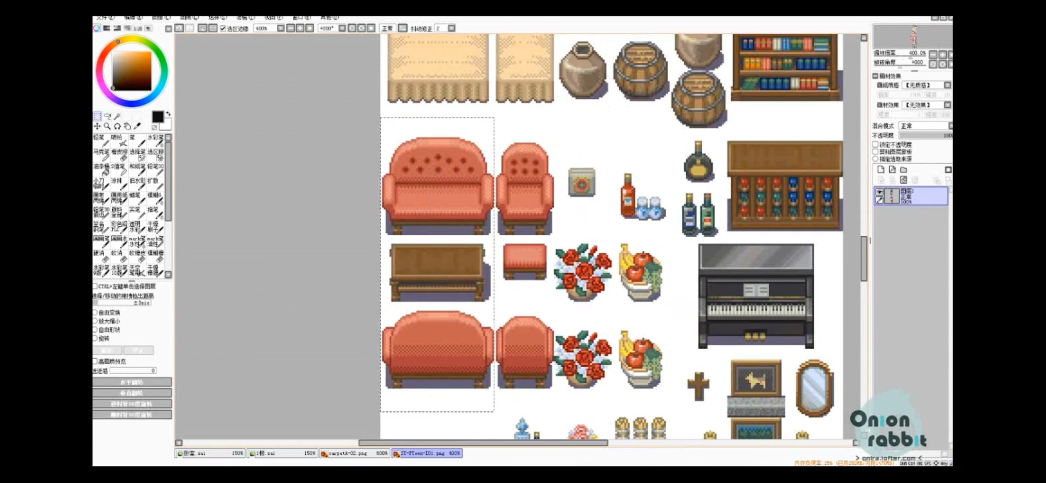Toggle the 选区边缘 checkbox in toolbar
1046x483 pixels.
pos(223,29)
